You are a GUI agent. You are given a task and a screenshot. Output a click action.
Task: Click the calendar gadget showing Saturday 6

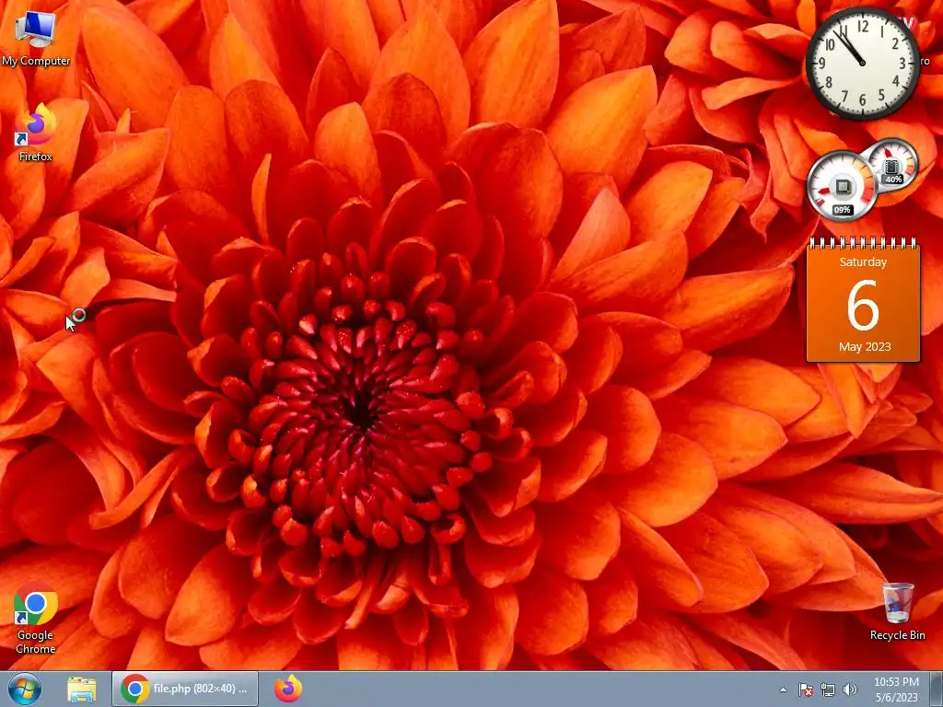pyautogui.click(x=863, y=299)
